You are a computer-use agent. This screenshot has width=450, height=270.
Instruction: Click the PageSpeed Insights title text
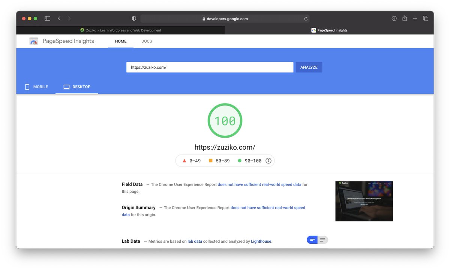(x=69, y=41)
